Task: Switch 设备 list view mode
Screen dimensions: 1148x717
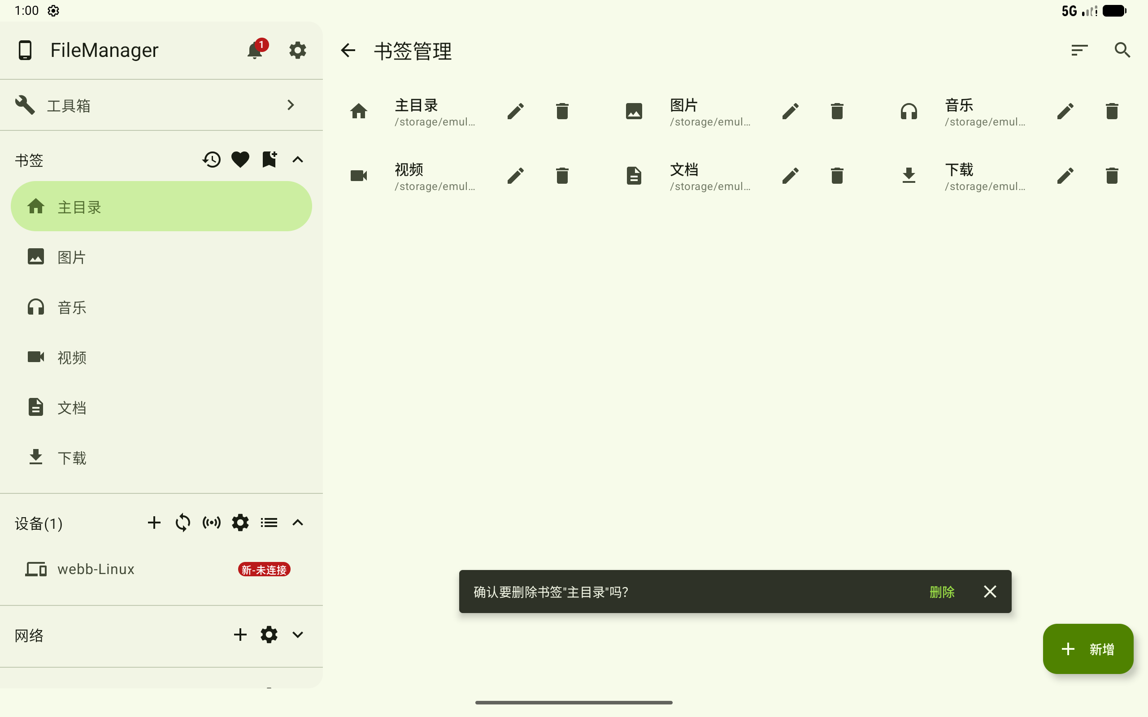Action: [x=269, y=523]
